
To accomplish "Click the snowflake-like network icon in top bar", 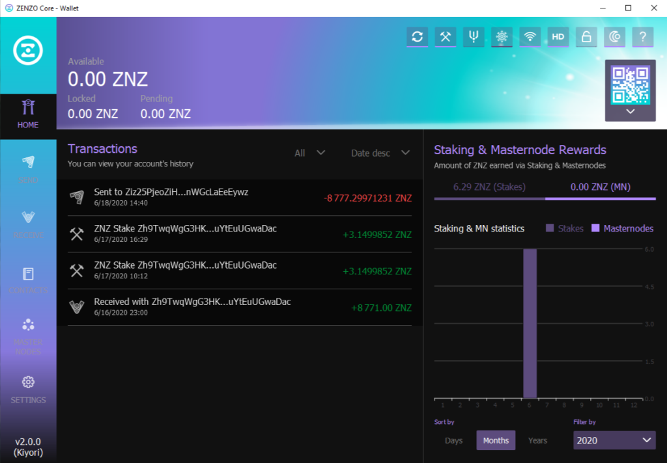I will click(502, 37).
